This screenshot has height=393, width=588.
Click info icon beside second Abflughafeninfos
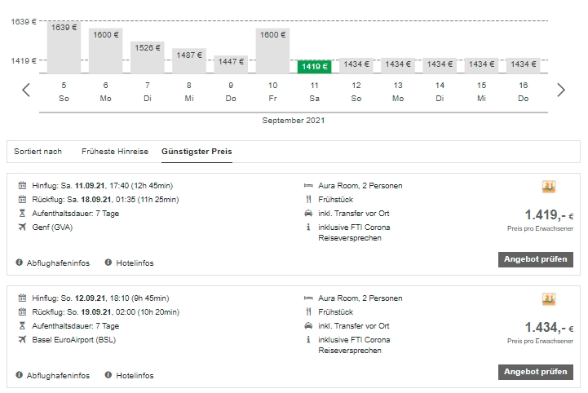coord(20,375)
